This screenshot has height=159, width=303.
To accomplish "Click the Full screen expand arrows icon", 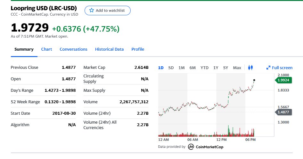I will tap(268, 68).
